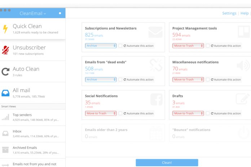The width and height of the screenshot is (251, 167).
Task: Enable Automate this action for Subscriptions and Newsletters
Action: coord(120,46)
